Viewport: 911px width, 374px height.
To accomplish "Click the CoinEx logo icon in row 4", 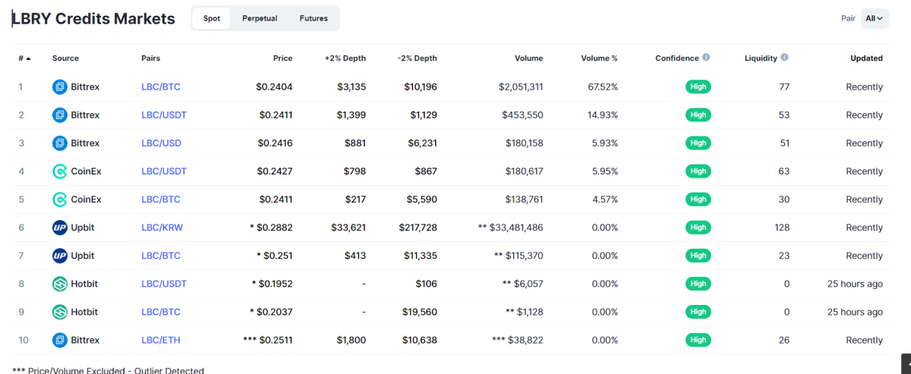I will (59, 171).
